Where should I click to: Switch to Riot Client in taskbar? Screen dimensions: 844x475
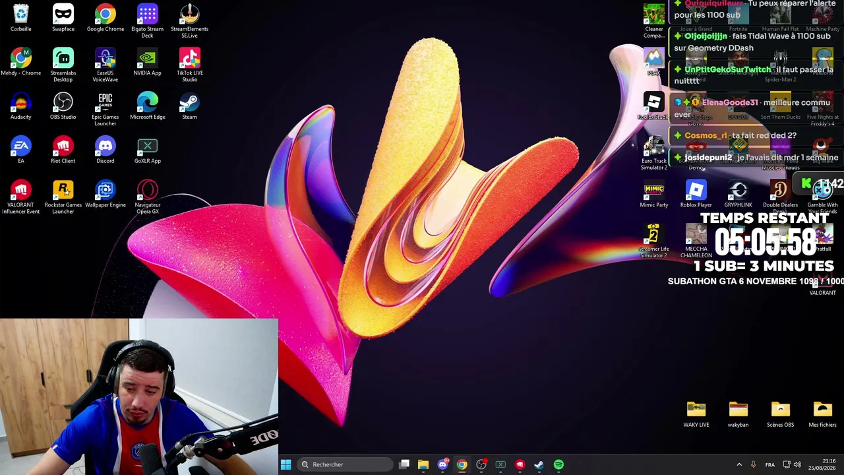520,464
